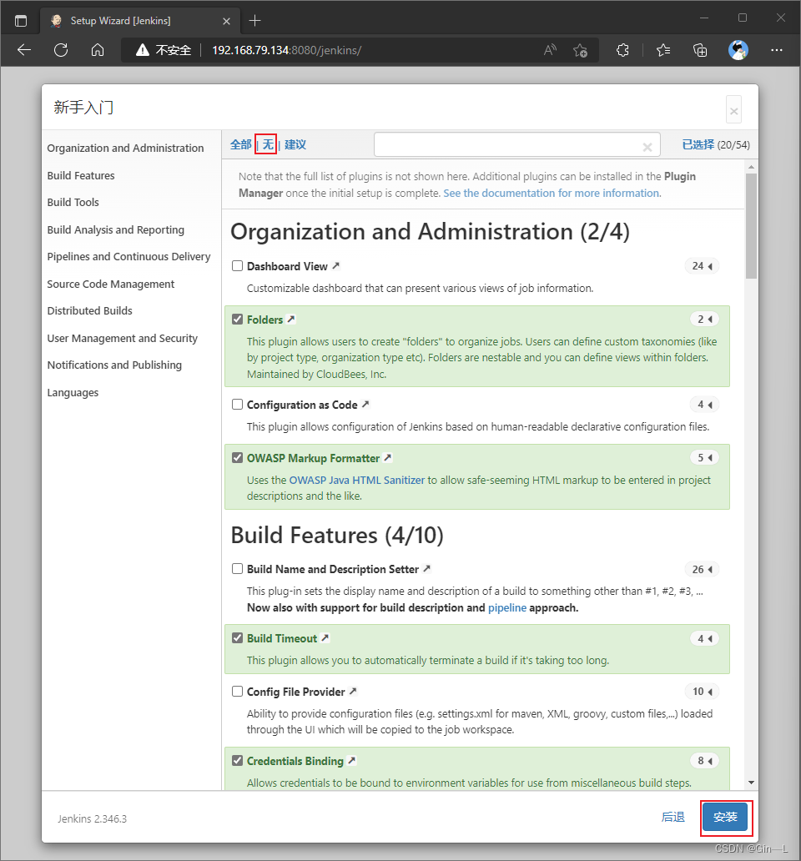
Task: Show selected plugins 已选择 link
Action: coord(698,144)
